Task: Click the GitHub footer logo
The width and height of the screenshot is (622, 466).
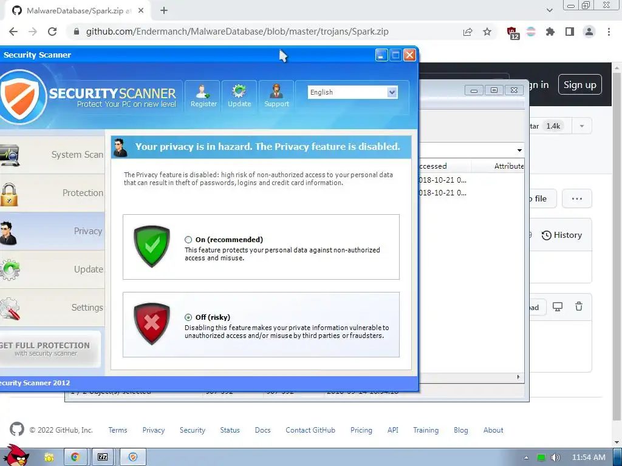Action: point(16,429)
